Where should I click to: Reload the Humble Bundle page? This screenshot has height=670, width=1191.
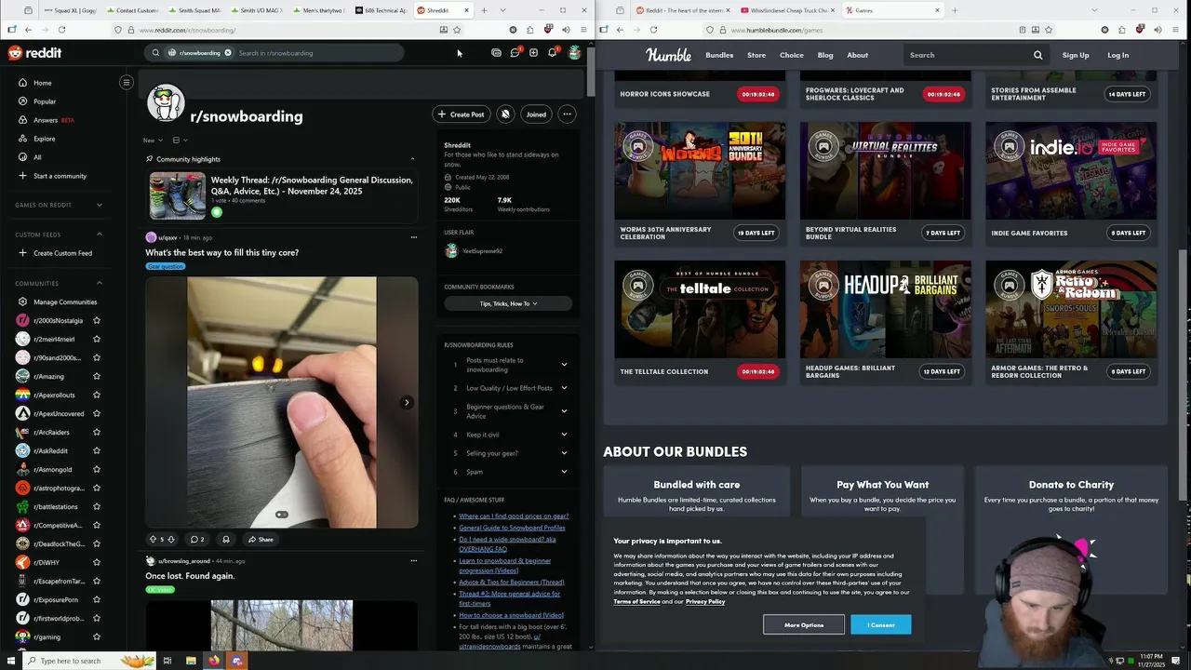[653, 30]
